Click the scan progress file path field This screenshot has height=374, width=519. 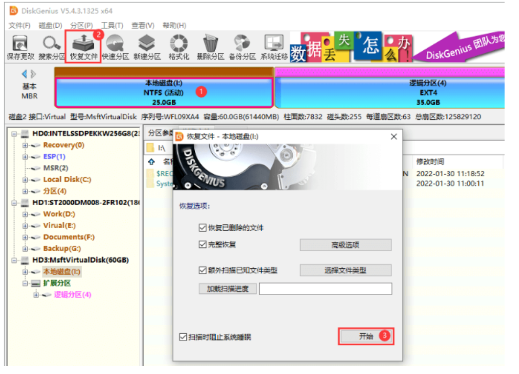(x=325, y=289)
